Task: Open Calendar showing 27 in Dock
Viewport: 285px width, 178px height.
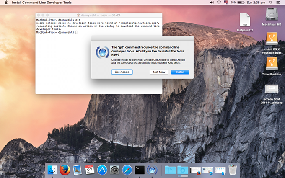Action: click(x=89, y=170)
